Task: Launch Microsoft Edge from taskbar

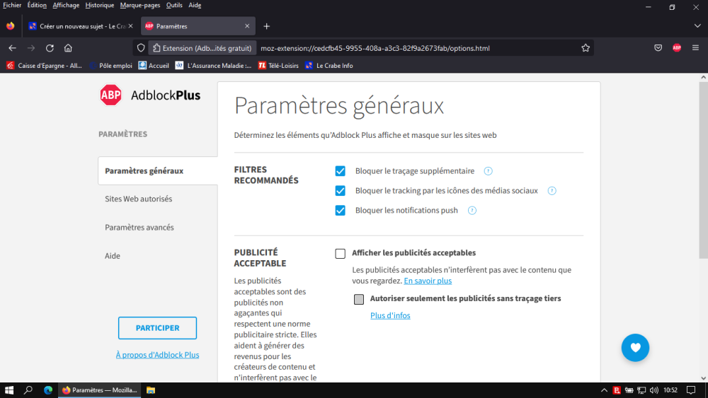Action: coord(48,390)
